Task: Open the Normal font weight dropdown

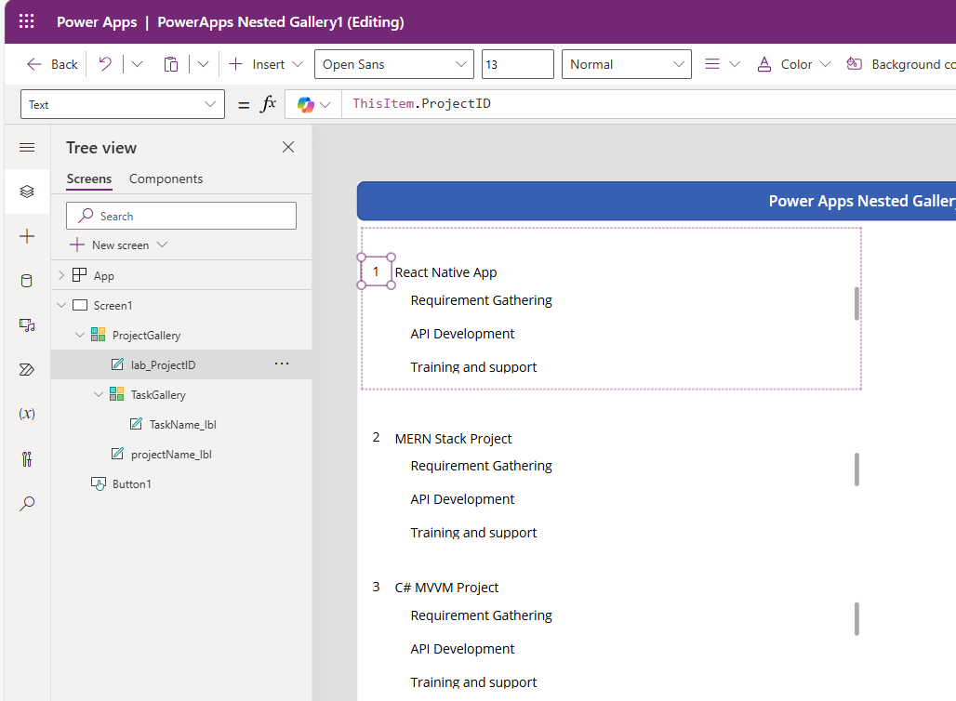Action: [x=626, y=64]
